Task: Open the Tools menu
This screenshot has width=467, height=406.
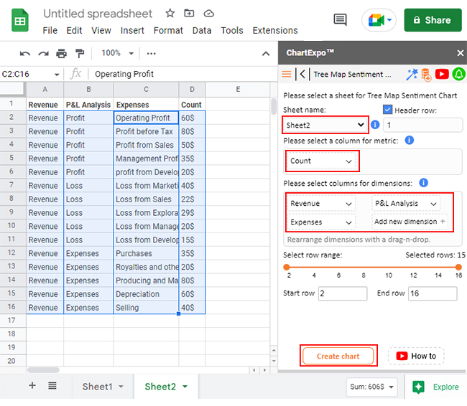Action: coord(232,30)
